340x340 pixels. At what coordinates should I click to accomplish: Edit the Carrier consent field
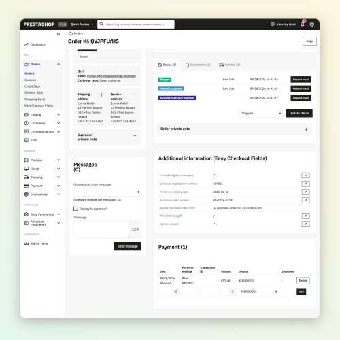pos(305,224)
